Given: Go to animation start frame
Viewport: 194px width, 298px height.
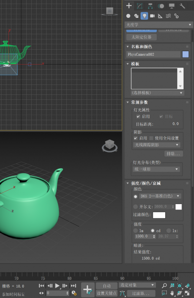Looking at the screenshot, I should 42,286.
